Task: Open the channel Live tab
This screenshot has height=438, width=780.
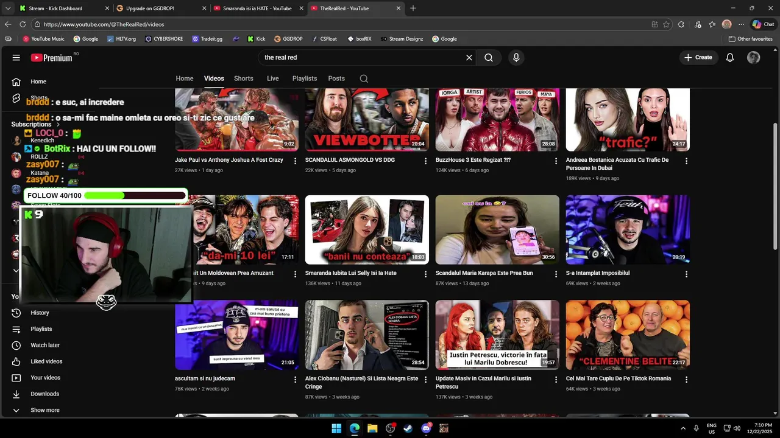Action: [273, 78]
